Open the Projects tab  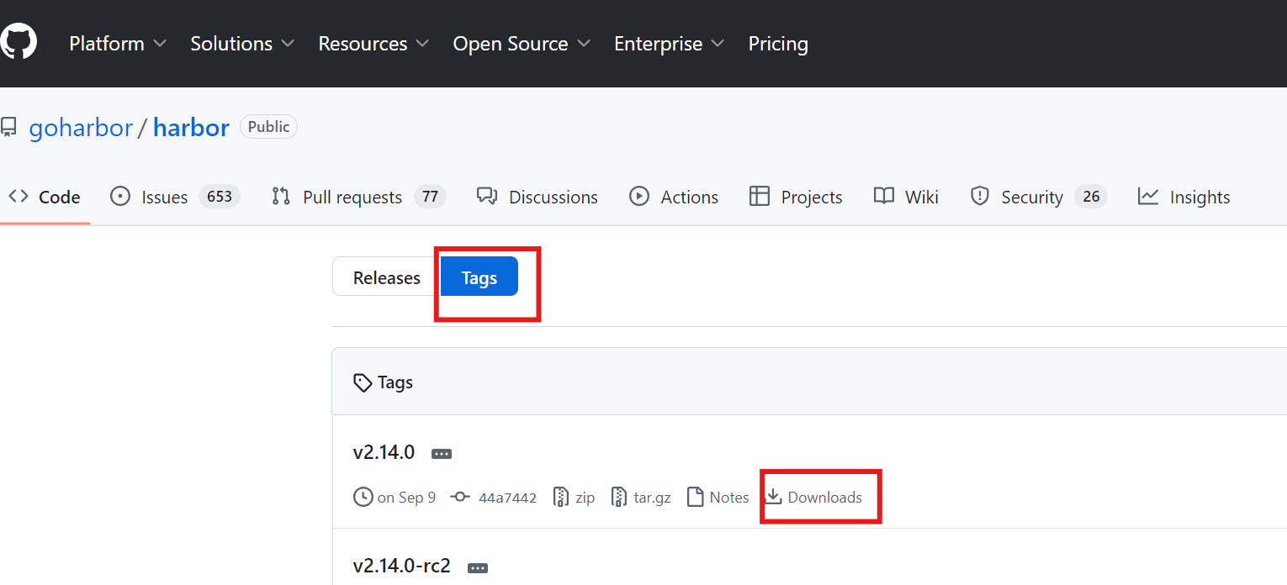click(796, 197)
